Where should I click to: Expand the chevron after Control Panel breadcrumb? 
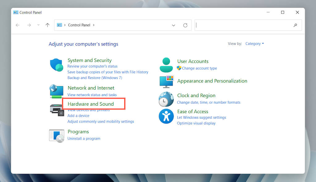tap(94, 25)
